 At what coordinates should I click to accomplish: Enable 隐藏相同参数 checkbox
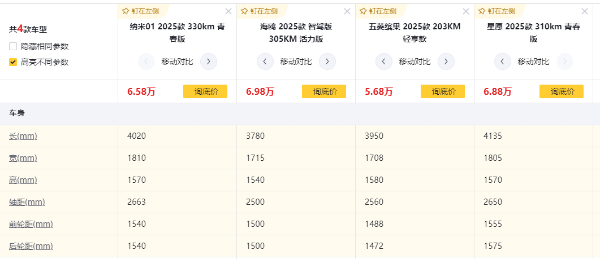(13, 46)
